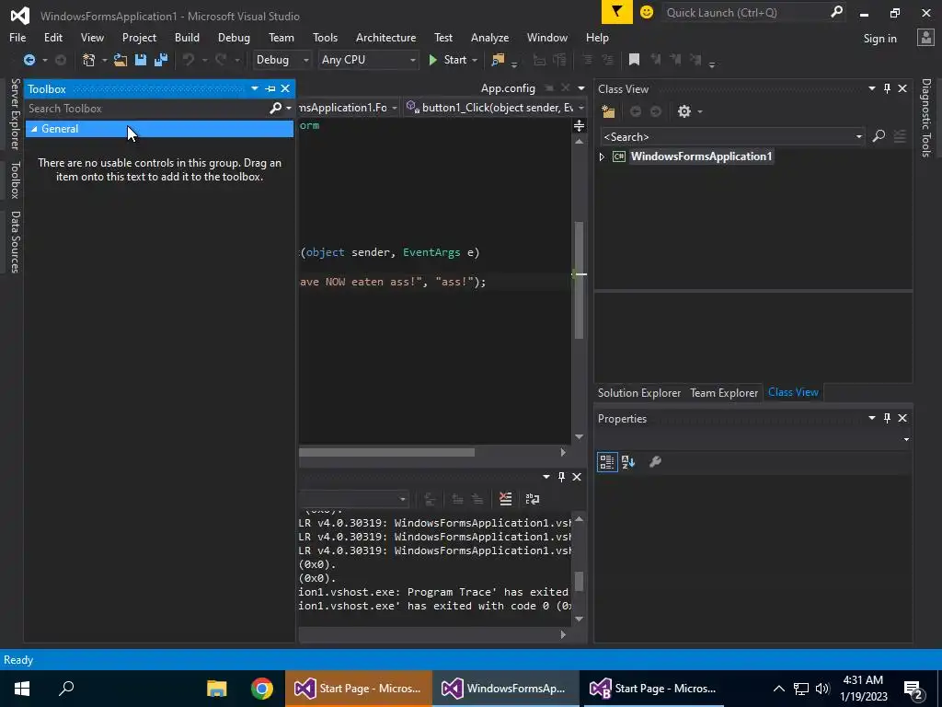Open the Diagnostic Tools side tab
Screen dimensions: 942x707
926,118
